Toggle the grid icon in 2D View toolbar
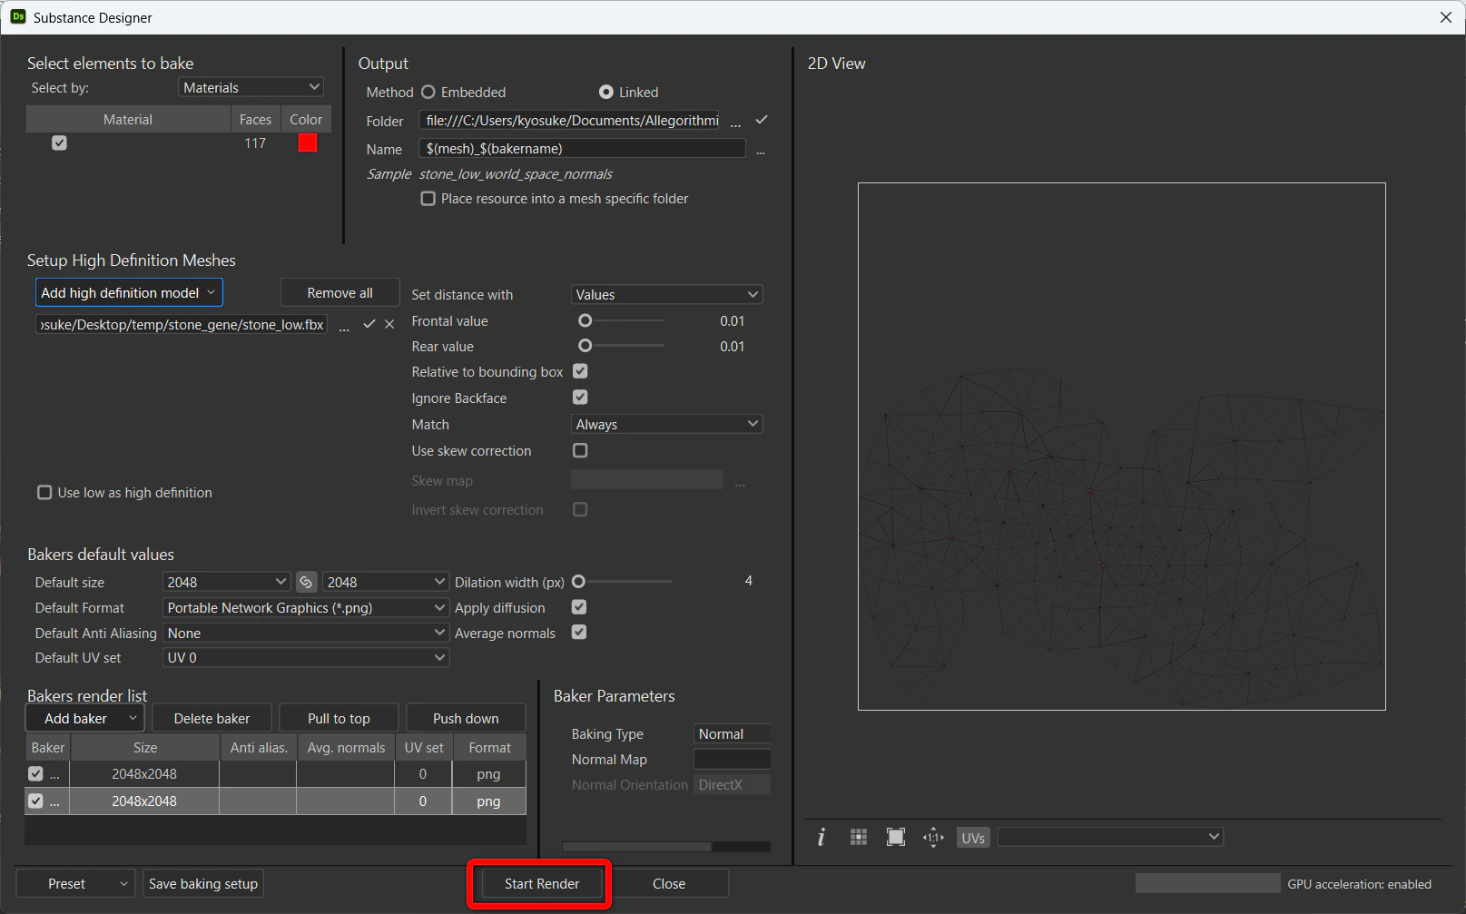The image size is (1466, 914). pos(859,837)
